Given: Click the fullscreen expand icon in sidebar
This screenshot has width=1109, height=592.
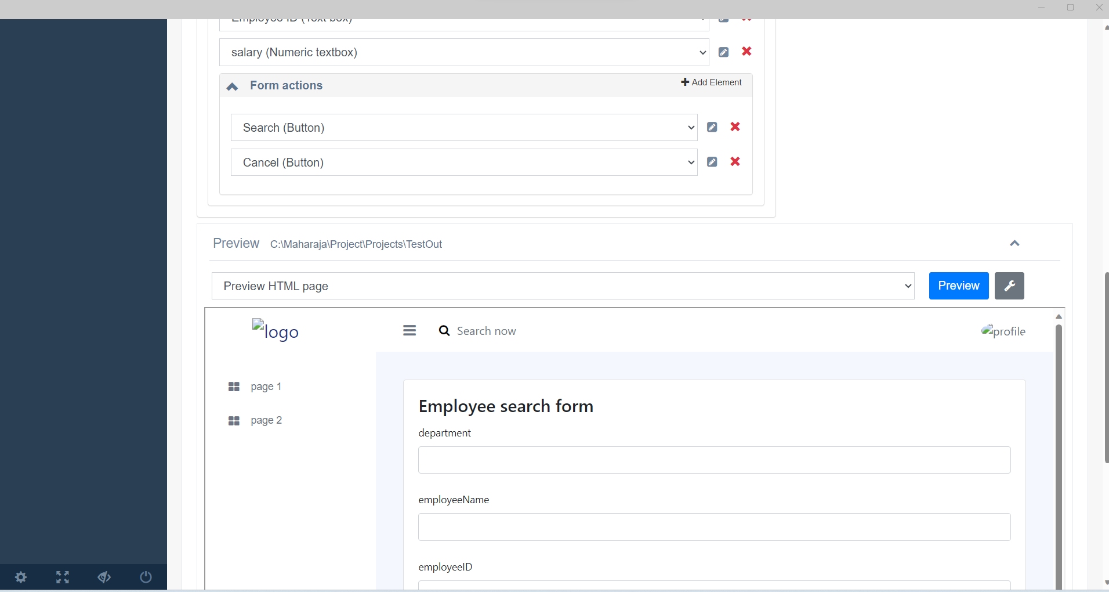Looking at the screenshot, I should 63,577.
